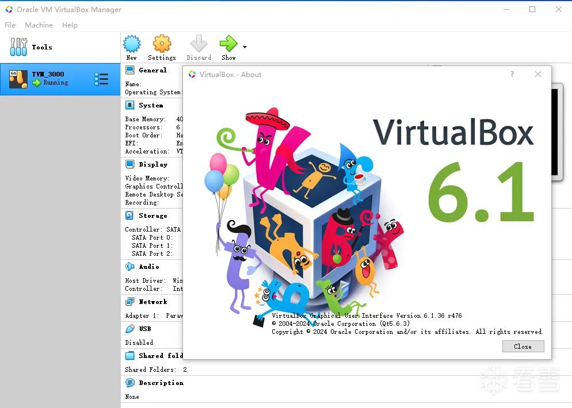Open the Help menu
The height and width of the screenshot is (408, 572).
[70, 25]
